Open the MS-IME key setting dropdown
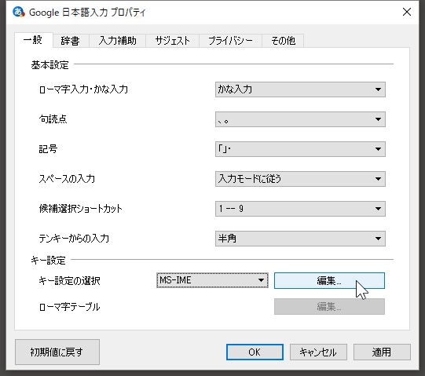Image resolution: width=425 pixels, height=376 pixels. 212,280
